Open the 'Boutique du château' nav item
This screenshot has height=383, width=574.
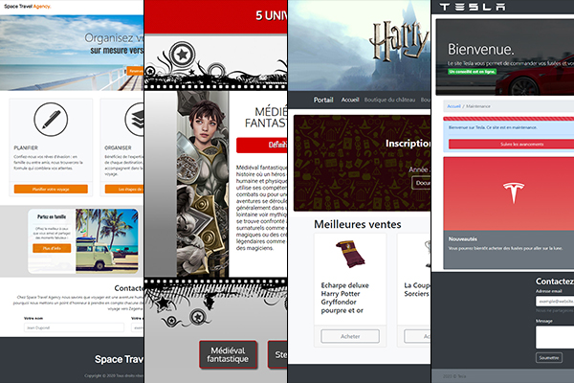389,100
